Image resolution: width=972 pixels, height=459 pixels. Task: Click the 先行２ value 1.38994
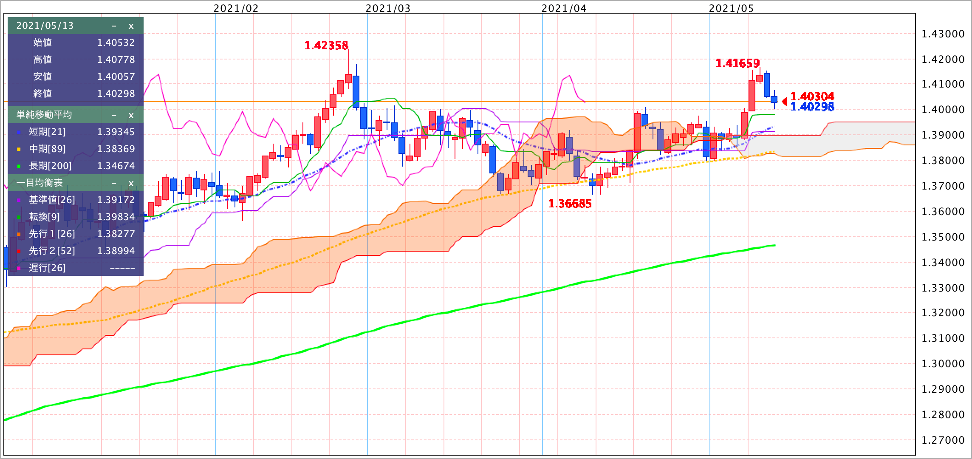tap(116, 251)
